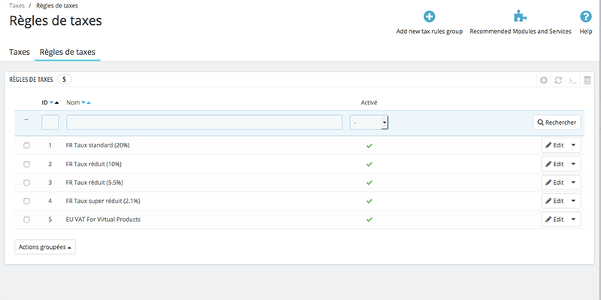Expand Edit dropdown arrow for FR Taux super réduit
Screen dimensions: 601x300
tap(573, 201)
